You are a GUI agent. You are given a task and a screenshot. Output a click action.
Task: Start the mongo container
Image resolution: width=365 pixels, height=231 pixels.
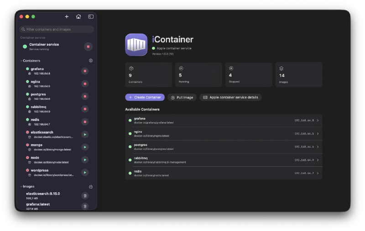coord(85,147)
